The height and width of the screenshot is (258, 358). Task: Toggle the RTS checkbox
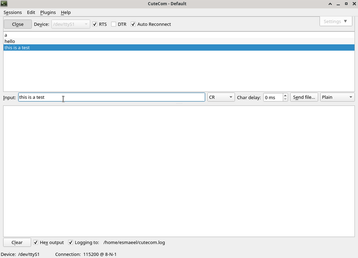[x=95, y=24]
